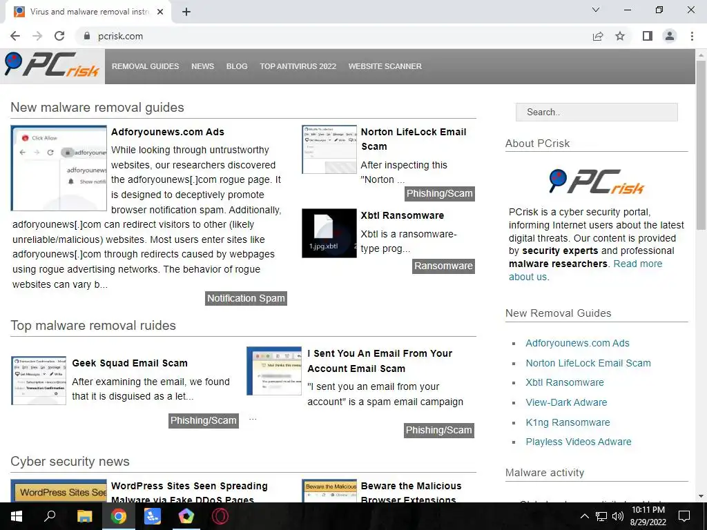Screen dimensions: 707x530
Task: Open the volume control in the tray
Action: (618, 516)
